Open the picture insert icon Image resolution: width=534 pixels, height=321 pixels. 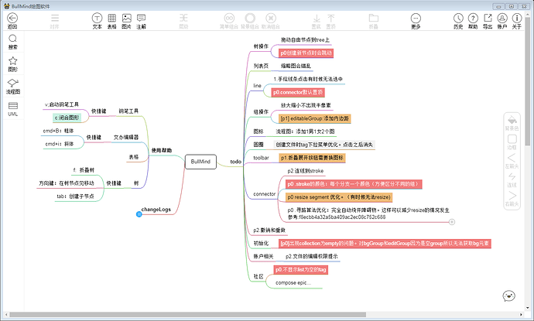126,18
